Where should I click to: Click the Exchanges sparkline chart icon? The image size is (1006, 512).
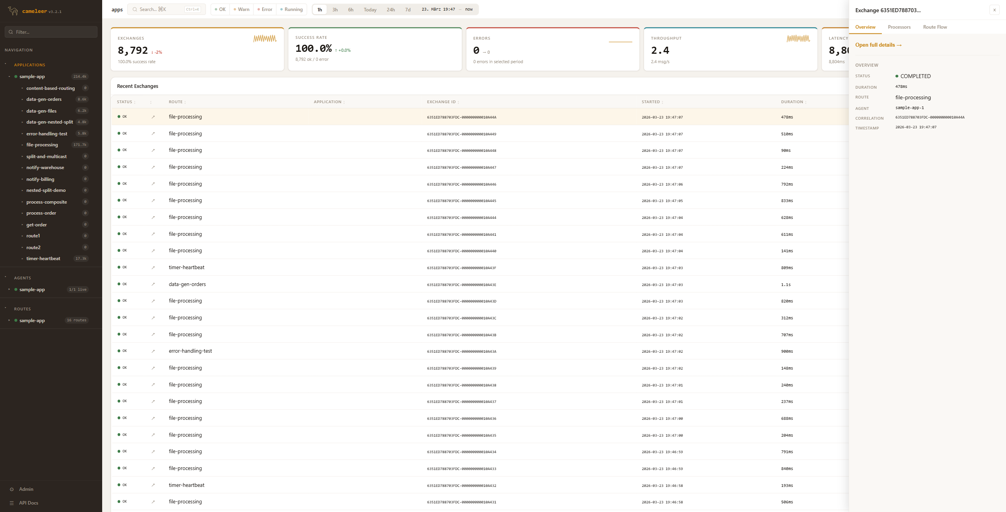point(265,38)
